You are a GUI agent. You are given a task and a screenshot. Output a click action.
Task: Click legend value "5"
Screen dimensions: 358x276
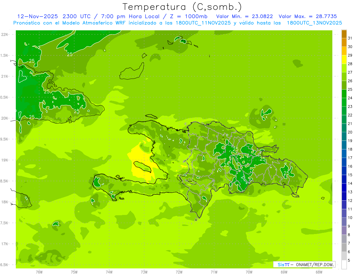click(349, 260)
